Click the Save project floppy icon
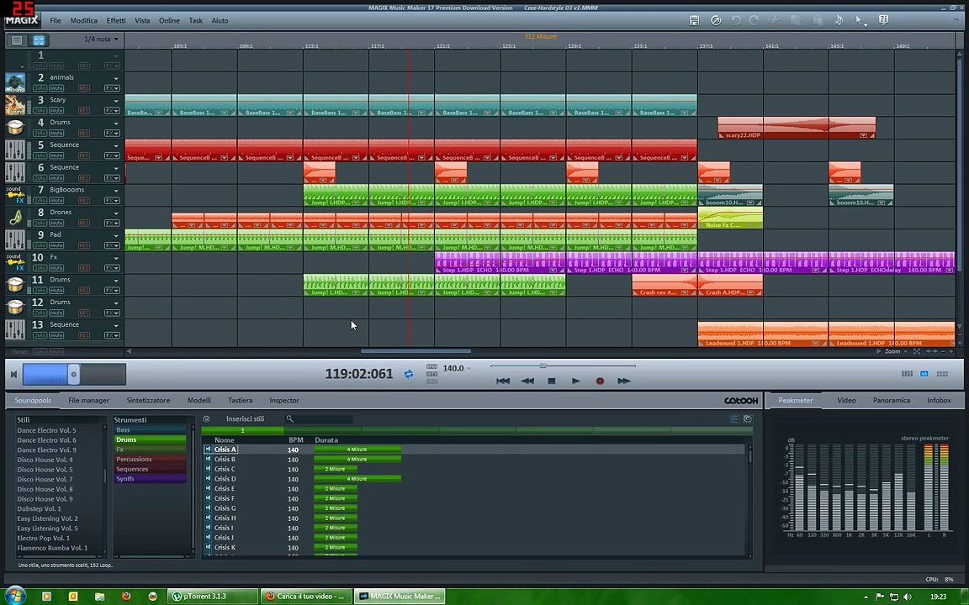969x605 pixels. (x=694, y=20)
